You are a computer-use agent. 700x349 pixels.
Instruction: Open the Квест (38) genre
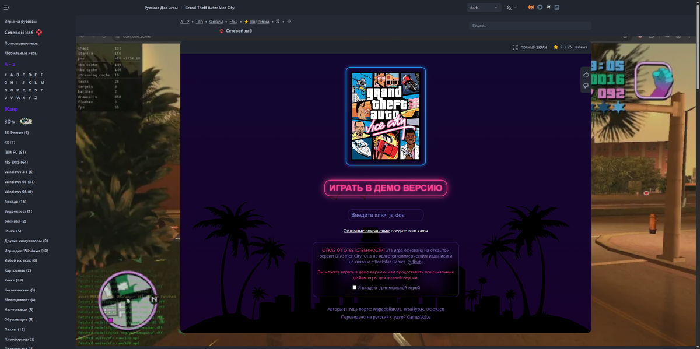(14, 280)
